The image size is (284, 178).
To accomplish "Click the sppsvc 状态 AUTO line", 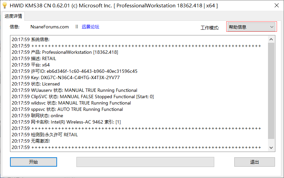I will tap(67, 109).
